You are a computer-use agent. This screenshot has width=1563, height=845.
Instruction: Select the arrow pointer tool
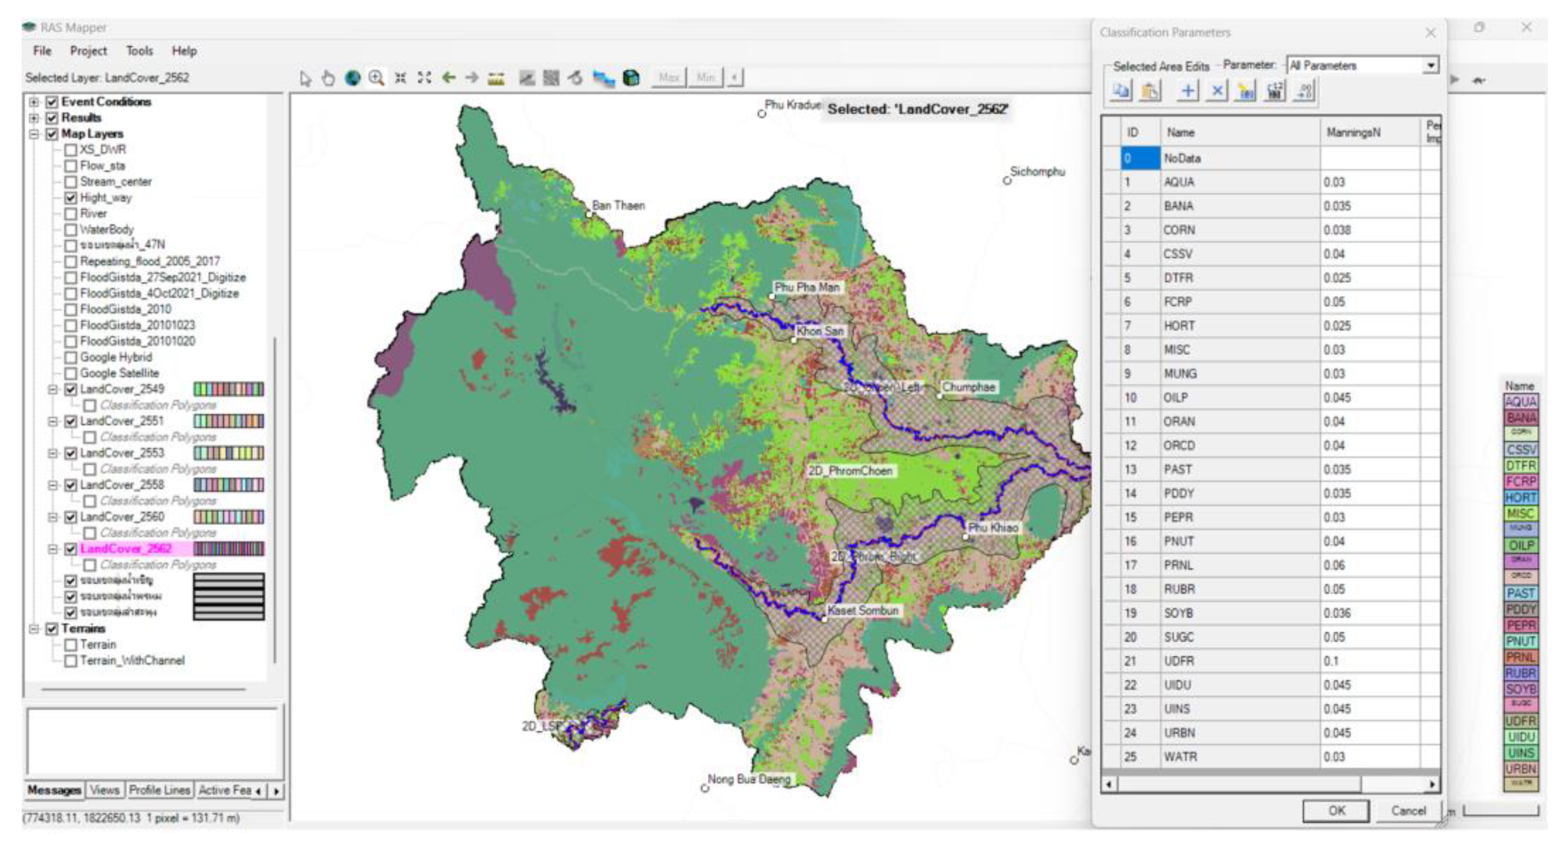[x=305, y=78]
